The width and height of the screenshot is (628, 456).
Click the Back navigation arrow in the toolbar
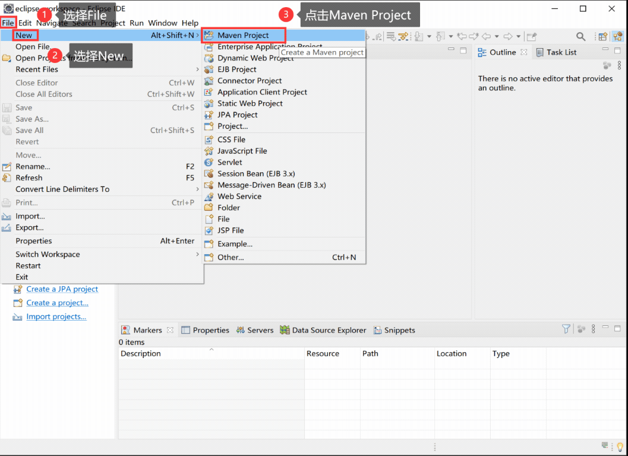tap(486, 36)
